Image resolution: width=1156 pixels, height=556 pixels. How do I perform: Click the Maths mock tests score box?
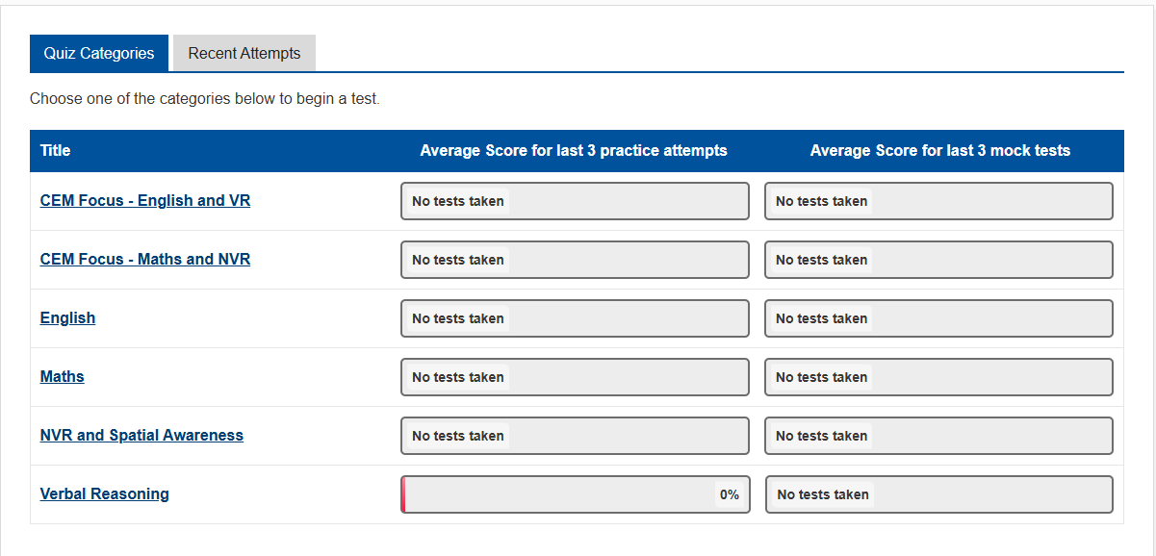(938, 377)
